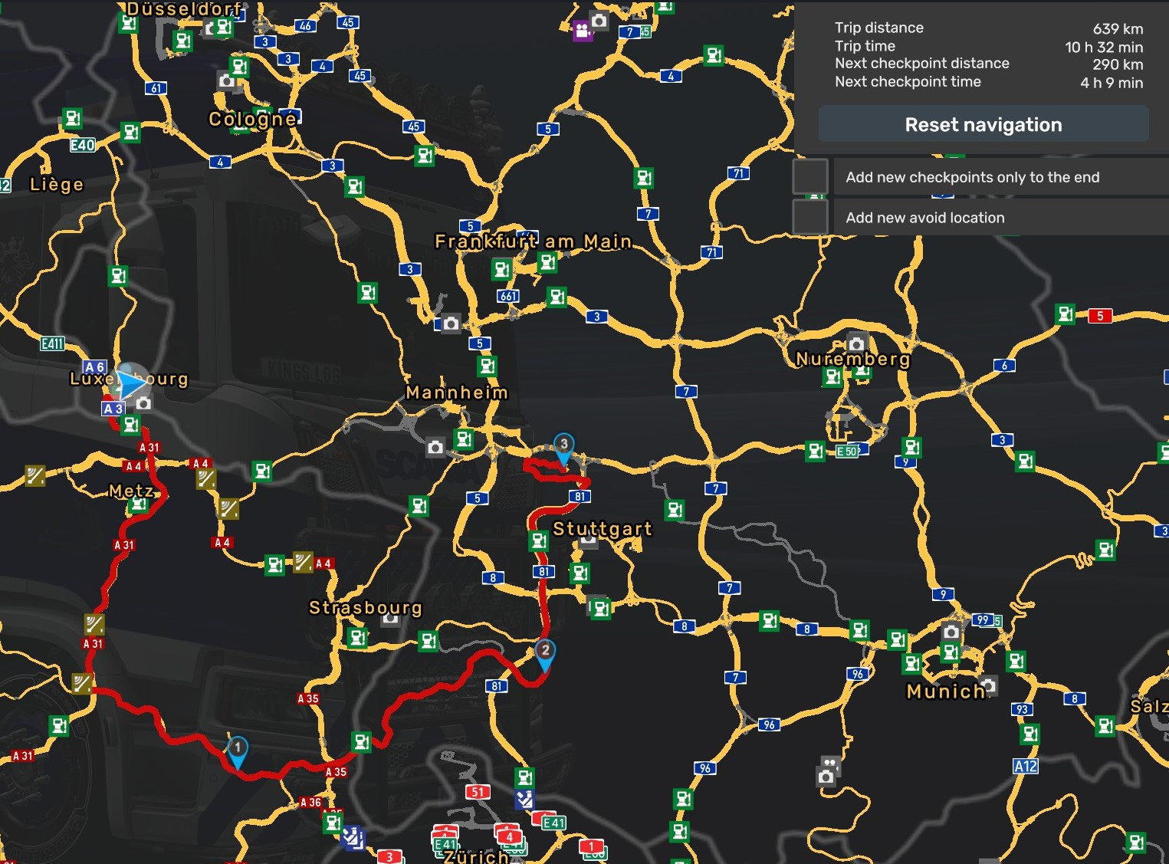Click the photo viewpoint icon above Nuremberg
This screenshot has height=864, width=1169.
(856, 343)
